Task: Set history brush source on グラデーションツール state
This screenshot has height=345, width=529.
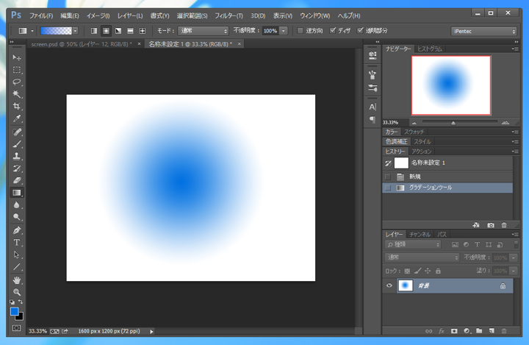Action: click(388, 188)
